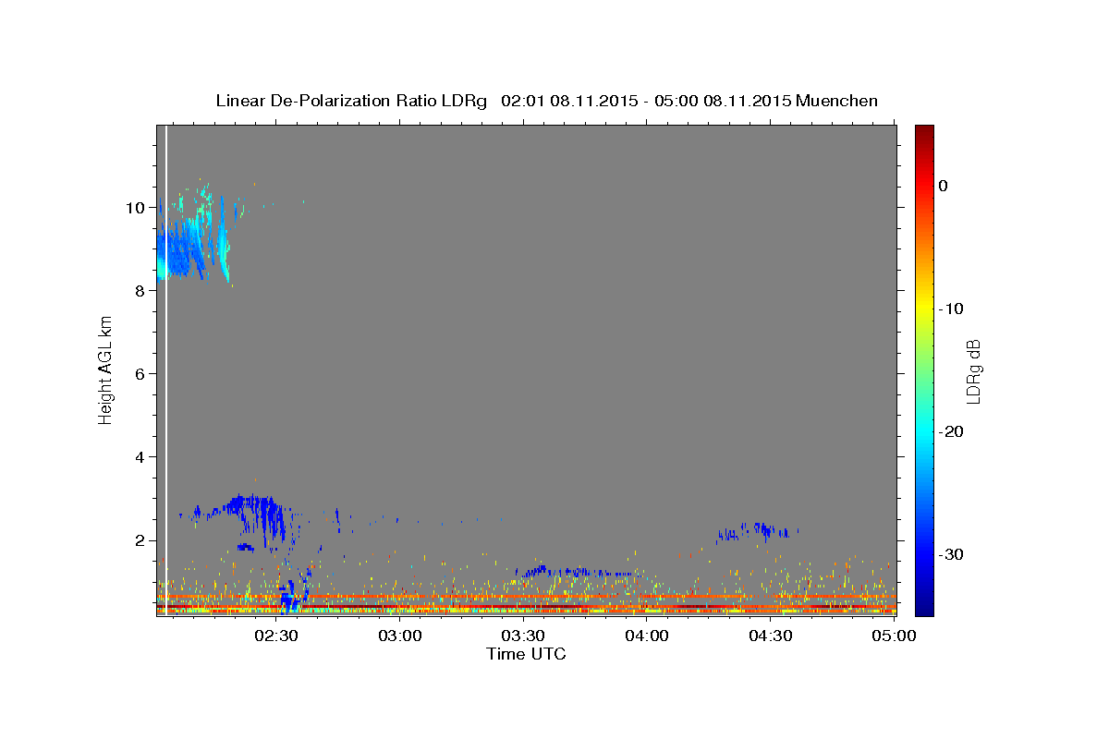Click the colorbar value -20
This screenshot has height=739, width=1109.
[x=952, y=431]
